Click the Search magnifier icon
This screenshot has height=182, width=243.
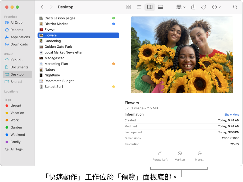235,7
